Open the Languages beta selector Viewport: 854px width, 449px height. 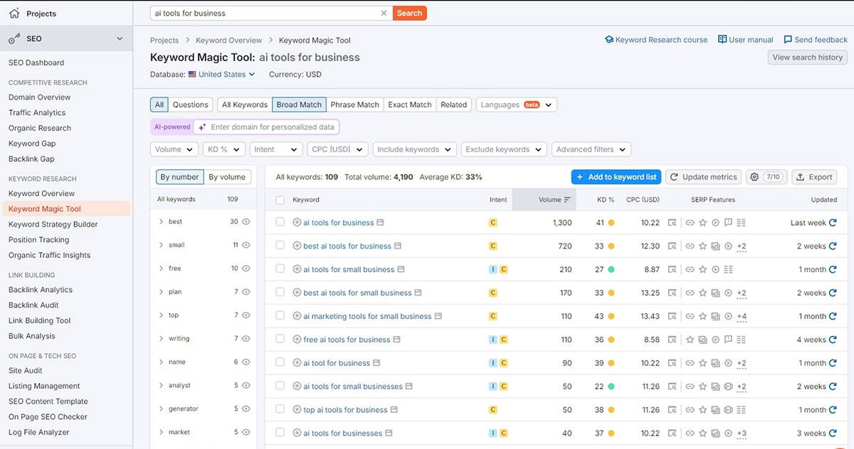[x=517, y=104]
